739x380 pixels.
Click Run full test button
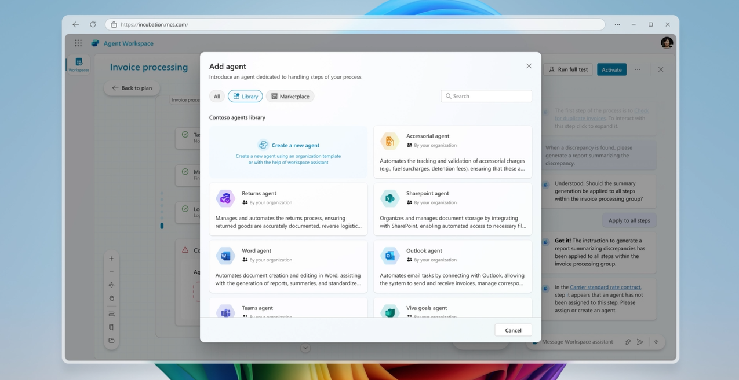coord(568,69)
